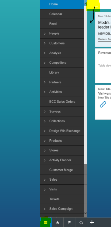Expand the Analysis menu chevron
The width and height of the screenshot is (111, 227).
coord(45,53)
